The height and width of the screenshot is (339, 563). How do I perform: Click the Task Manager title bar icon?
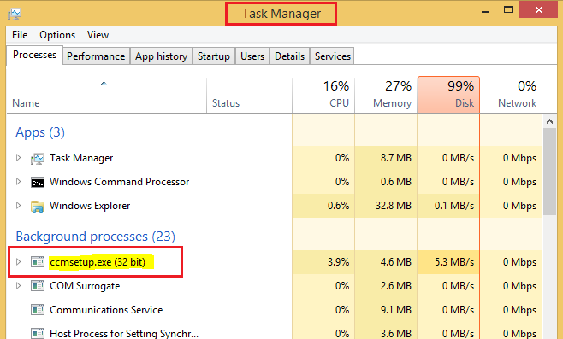pos(15,14)
